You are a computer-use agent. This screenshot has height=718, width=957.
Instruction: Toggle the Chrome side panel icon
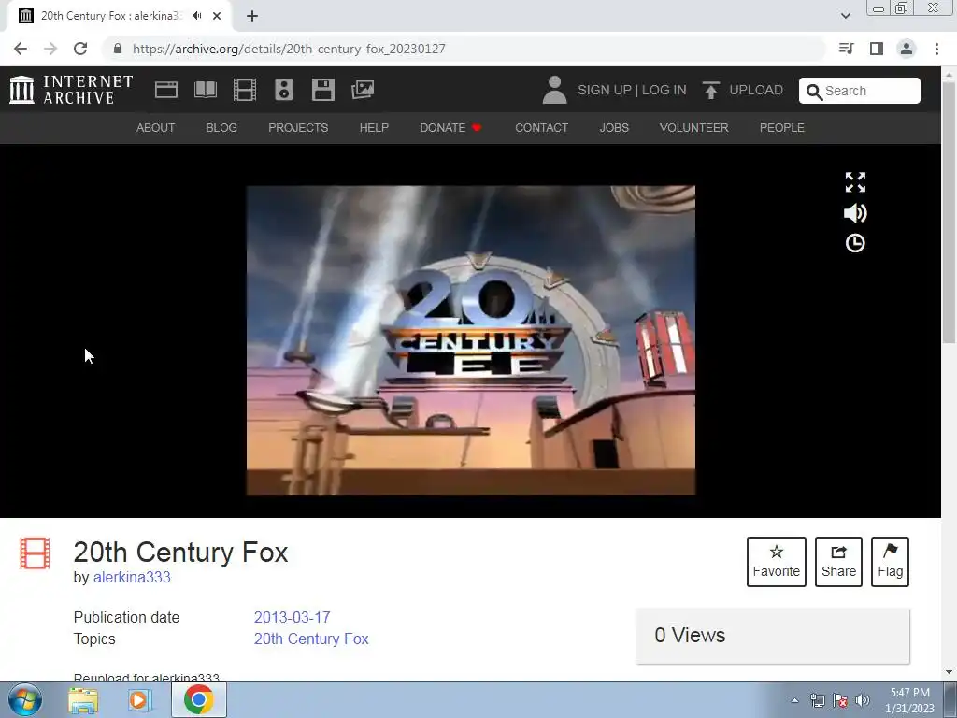pos(877,49)
